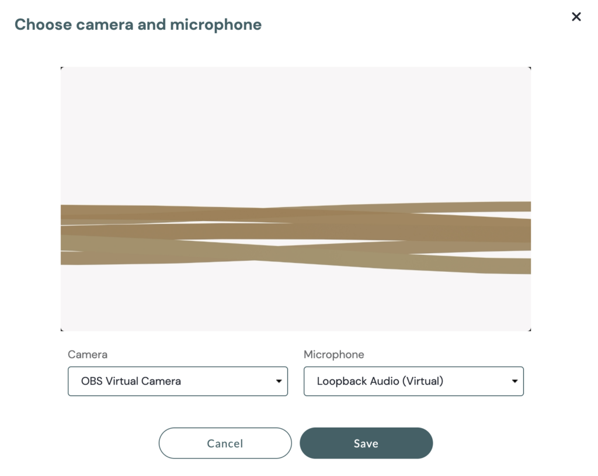This screenshot has height=476, width=598.
Task: Select the "Loopback Audio (Virtual)" text
Action: (x=380, y=381)
